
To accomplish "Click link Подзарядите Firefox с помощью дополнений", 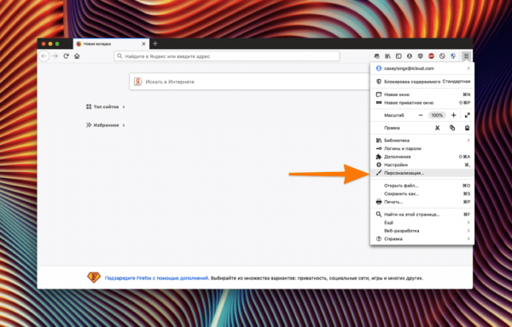I will pos(156,278).
